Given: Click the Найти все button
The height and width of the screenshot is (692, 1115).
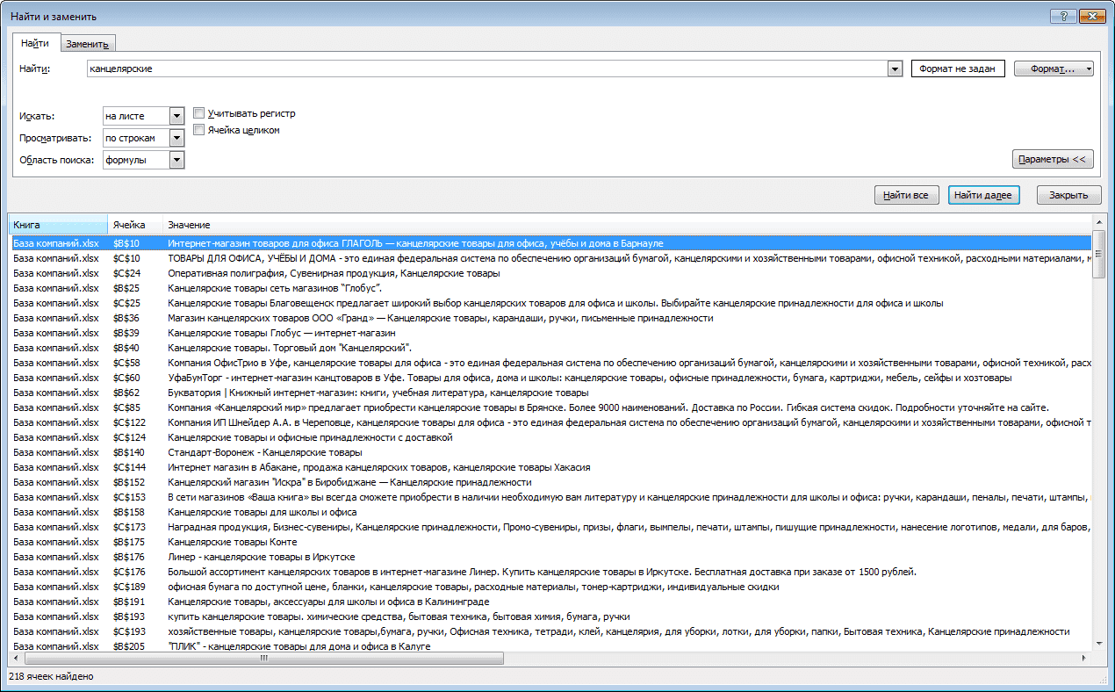Looking at the screenshot, I should pyautogui.click(x=907, y=195).
